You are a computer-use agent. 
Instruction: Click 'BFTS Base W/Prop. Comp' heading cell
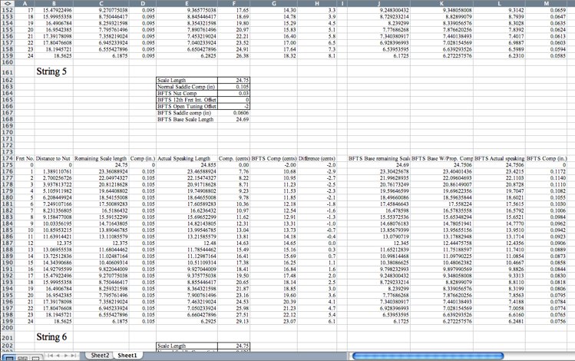click(442, 158)
